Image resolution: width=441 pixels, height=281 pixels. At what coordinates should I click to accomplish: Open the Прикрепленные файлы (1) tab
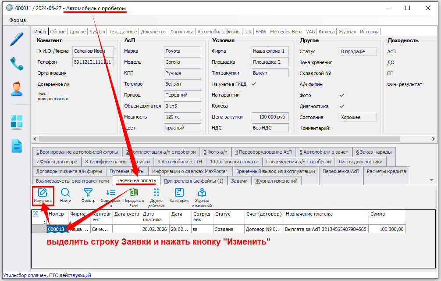click(x=193, y=181)
